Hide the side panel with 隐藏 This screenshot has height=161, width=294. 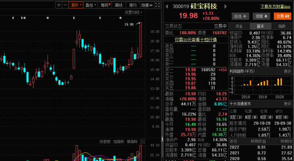pyautogui.click(x=147, y=5)
